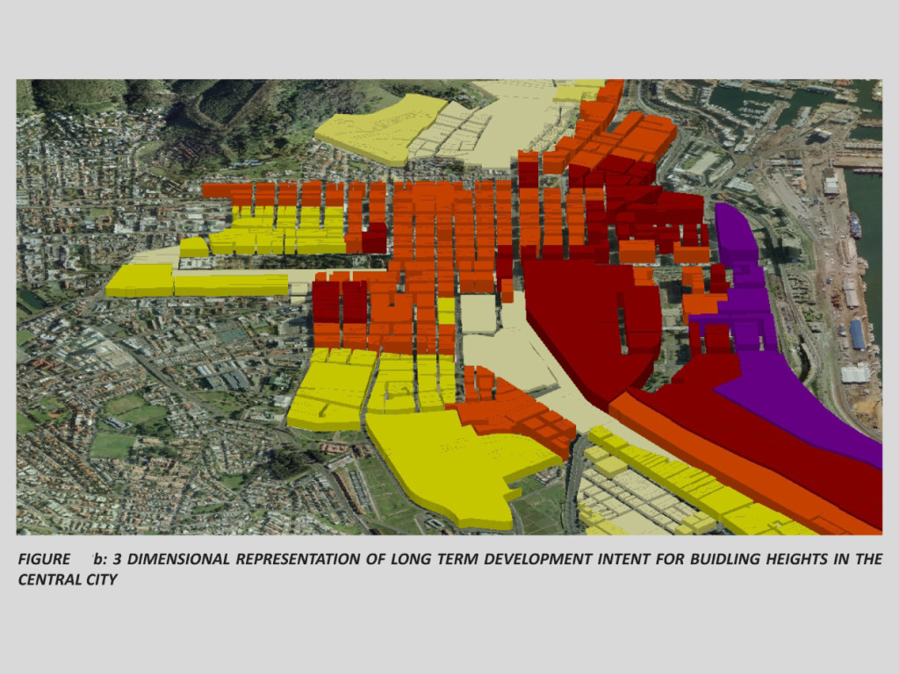Select the small beige square block mid-map
Viewport: 899px width, 674px height.
point(478,314)
